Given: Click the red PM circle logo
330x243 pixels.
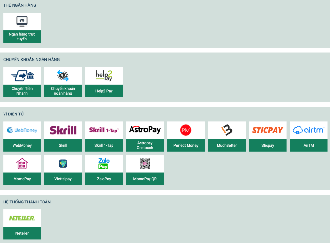Looking at the screenshot, I should click(186, 130).
